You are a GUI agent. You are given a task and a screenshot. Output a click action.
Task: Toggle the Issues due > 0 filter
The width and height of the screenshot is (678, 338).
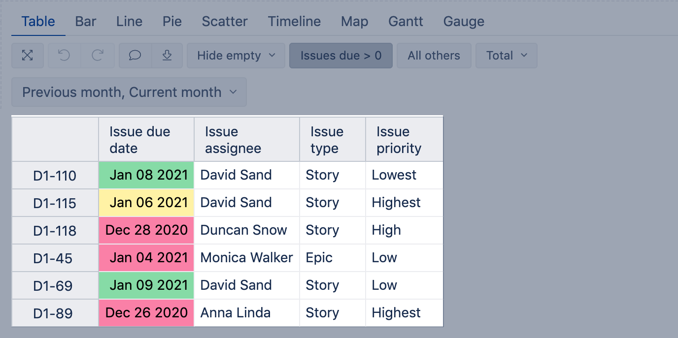pos(341,56)
